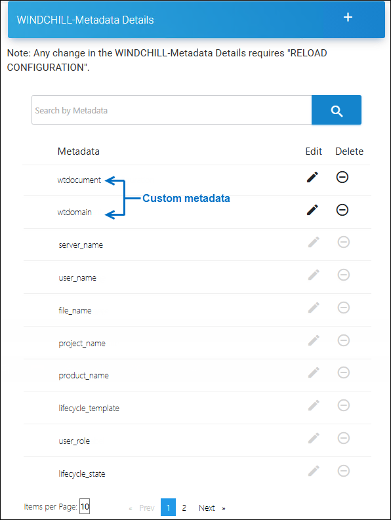Click the Edit column header
Viewport: 391px width, 520px height.
coord(314,151)
